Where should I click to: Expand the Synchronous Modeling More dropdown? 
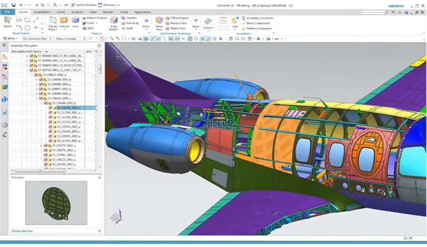tap(196, 23)
